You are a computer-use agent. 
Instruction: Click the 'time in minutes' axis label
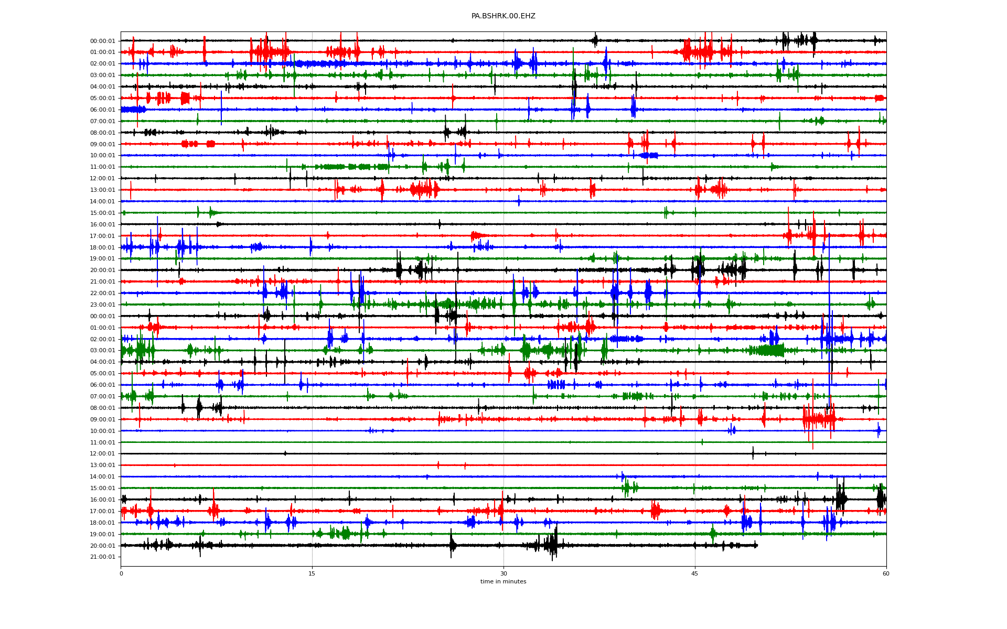(x=503, y=582)
